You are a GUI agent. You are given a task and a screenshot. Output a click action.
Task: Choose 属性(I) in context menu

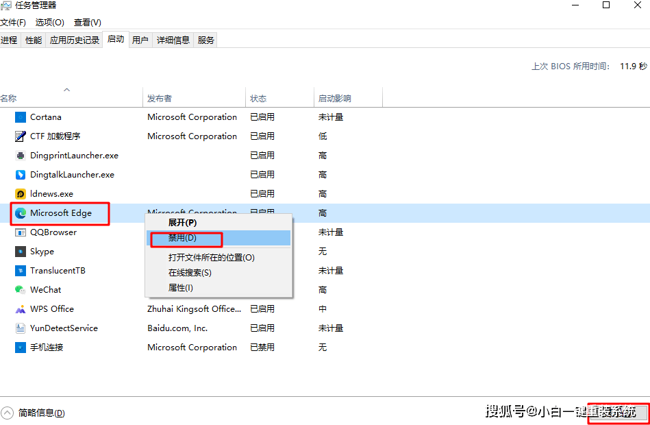[x=218, y=288]
